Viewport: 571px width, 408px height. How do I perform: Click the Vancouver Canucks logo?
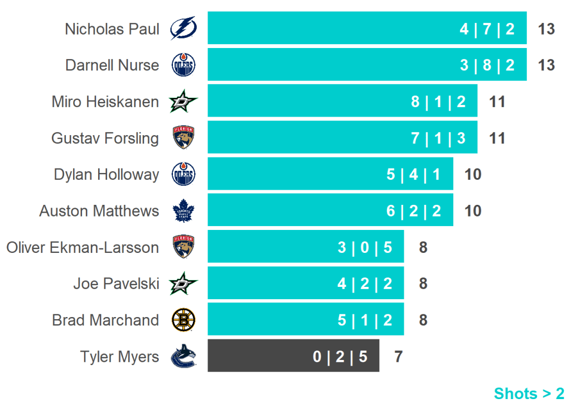[x=183, y=356]
